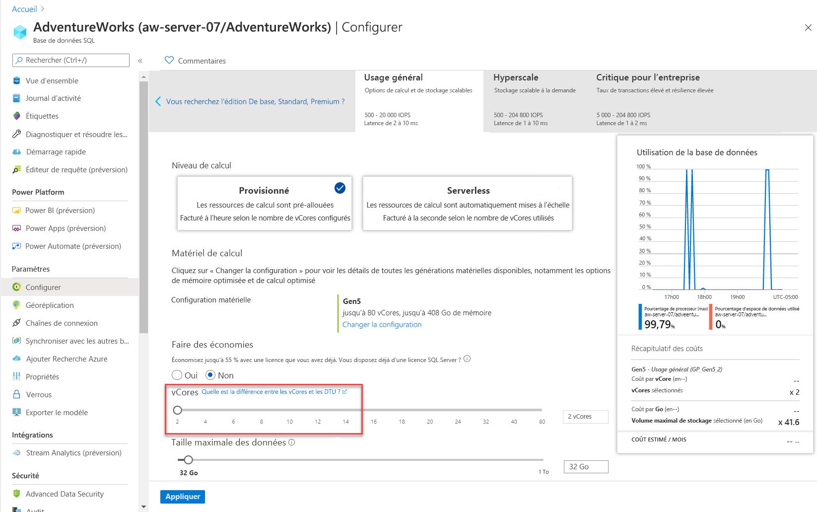Screen dimensions: 817x512
Task: Click back chevron beside Vous recherchez l'édition
Action: coord(158,101)
